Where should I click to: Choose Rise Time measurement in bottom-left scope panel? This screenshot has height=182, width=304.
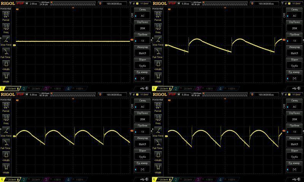coord(6,130)
